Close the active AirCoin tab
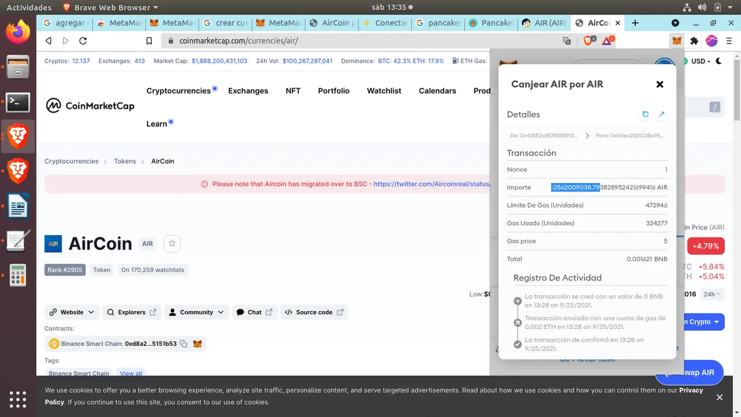This screenshot has height=417, width=741. click(x=618, y=23)
